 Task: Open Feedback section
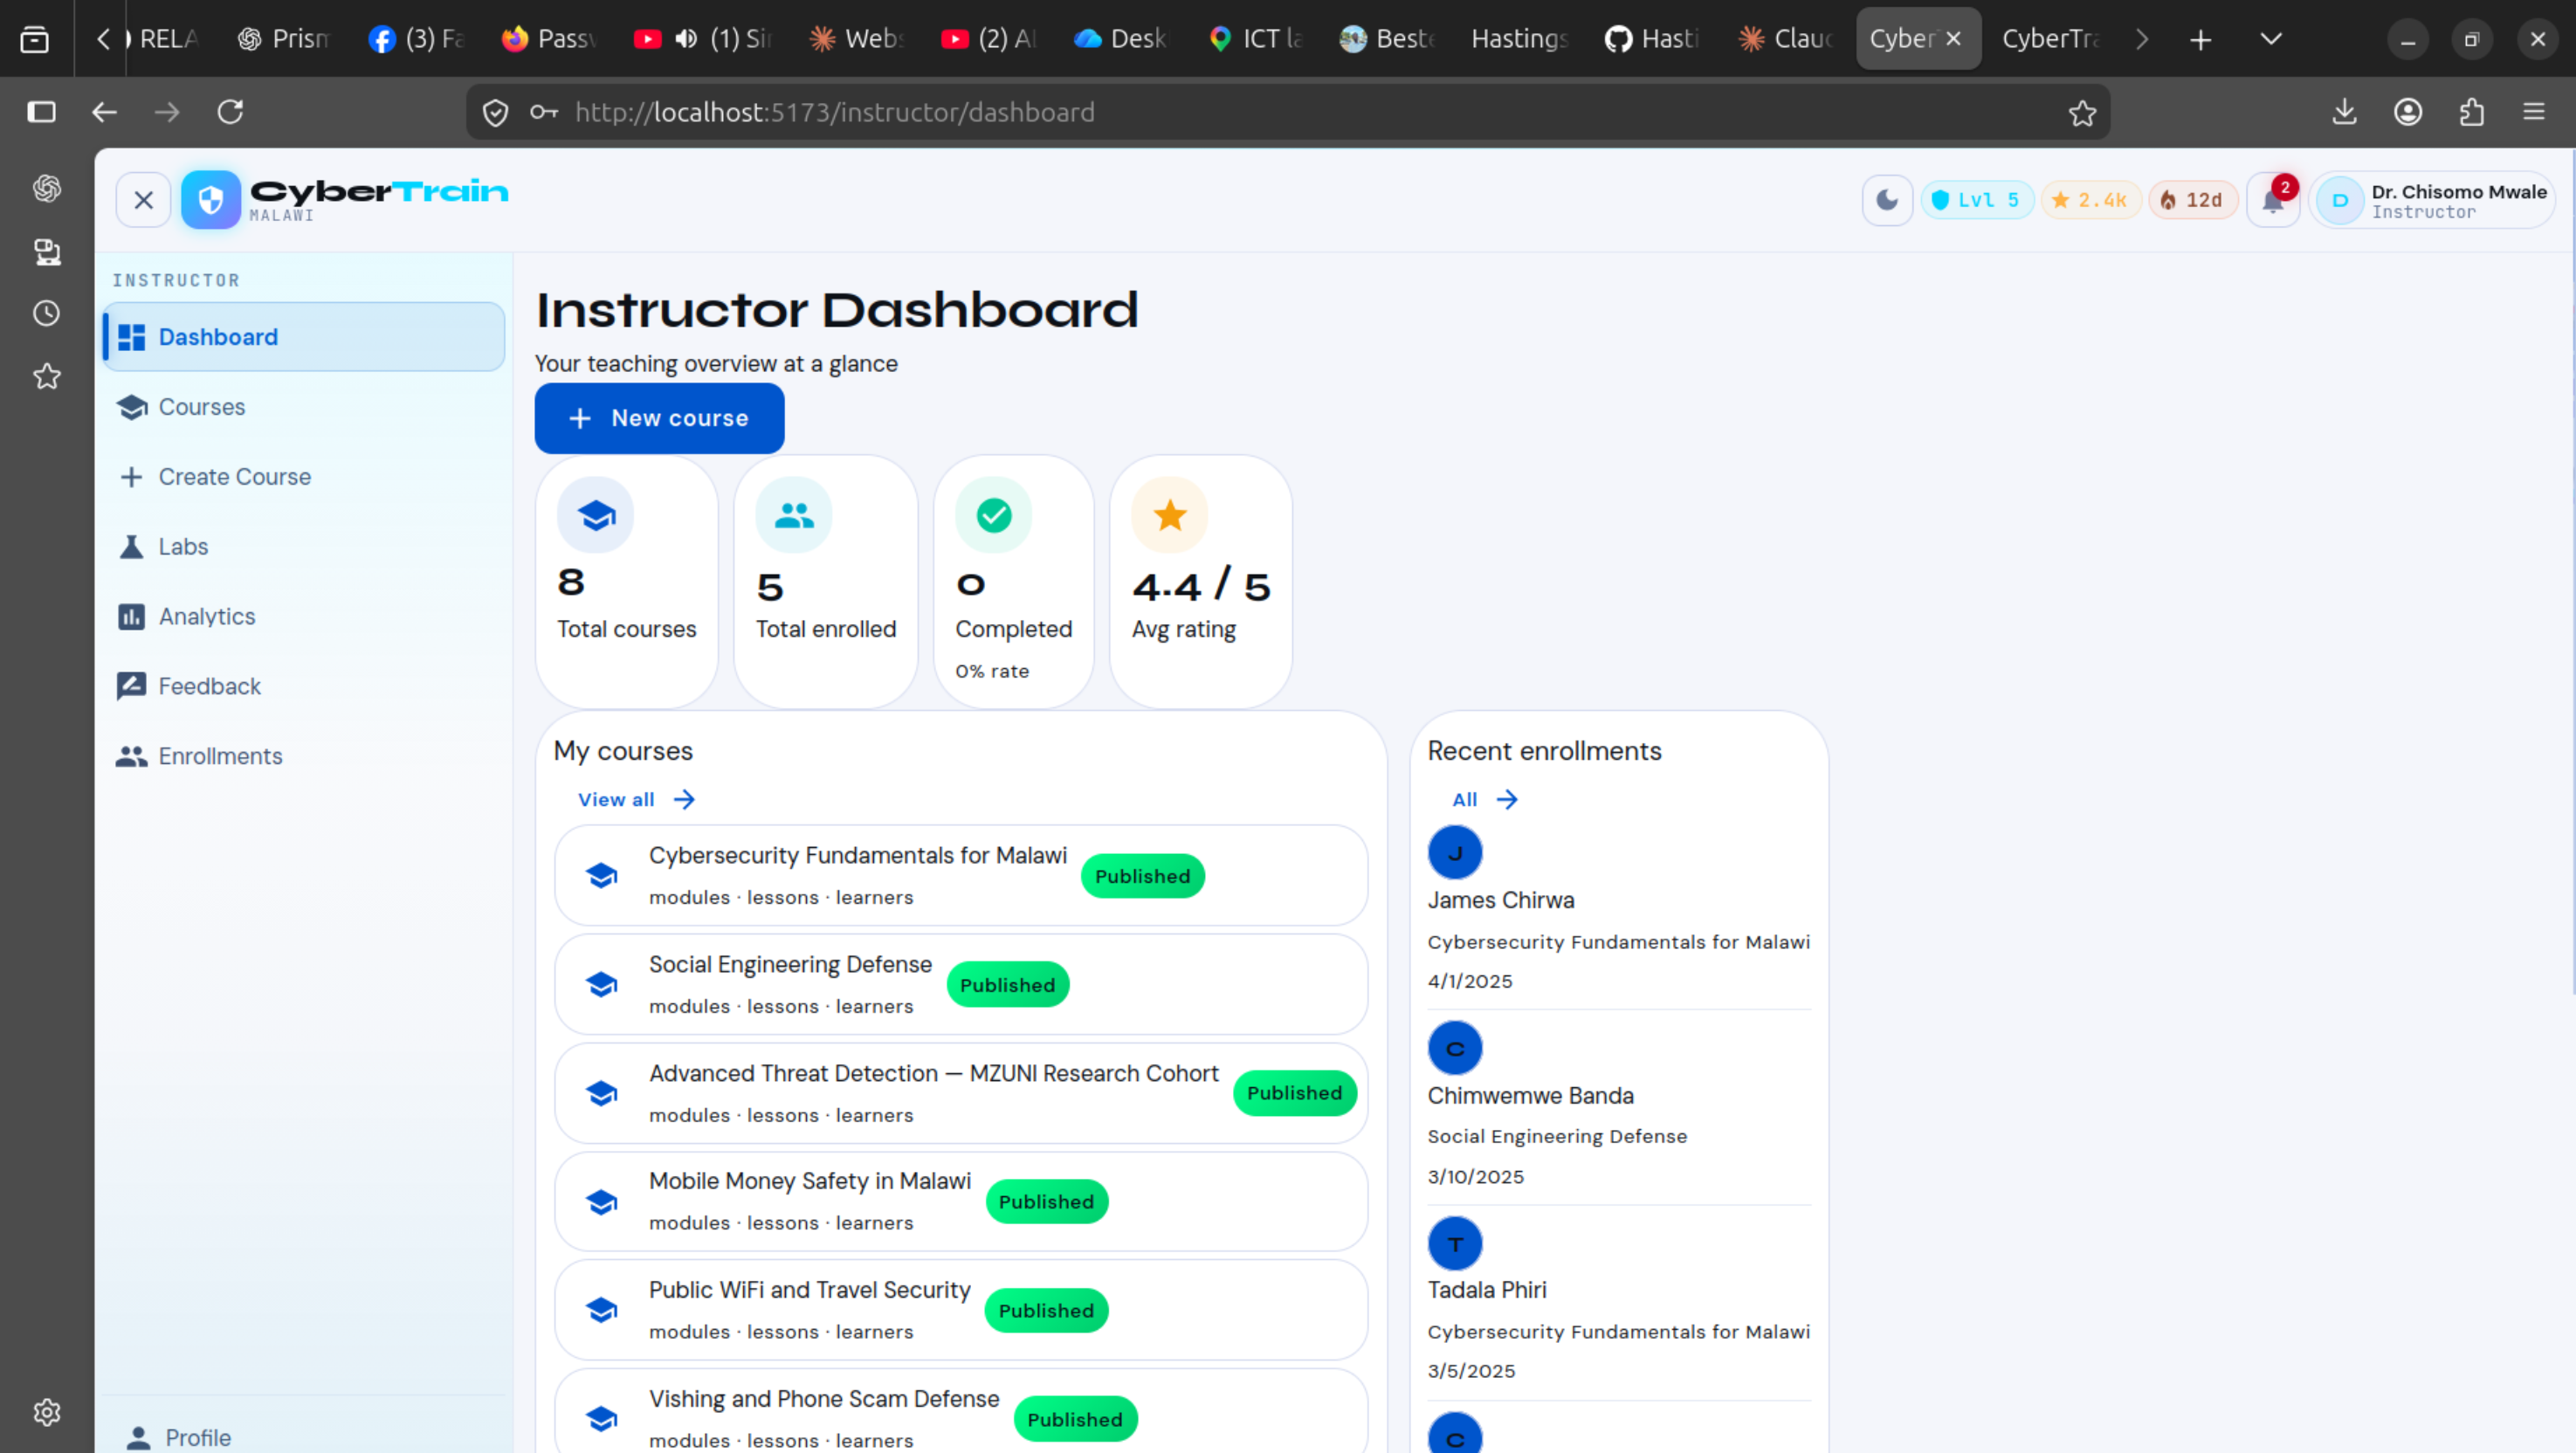[304, 687]
